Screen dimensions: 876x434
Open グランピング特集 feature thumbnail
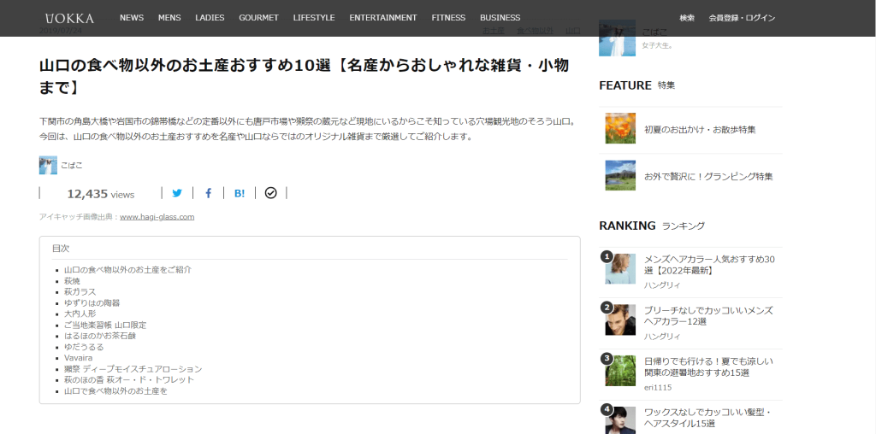coord(620,175)
